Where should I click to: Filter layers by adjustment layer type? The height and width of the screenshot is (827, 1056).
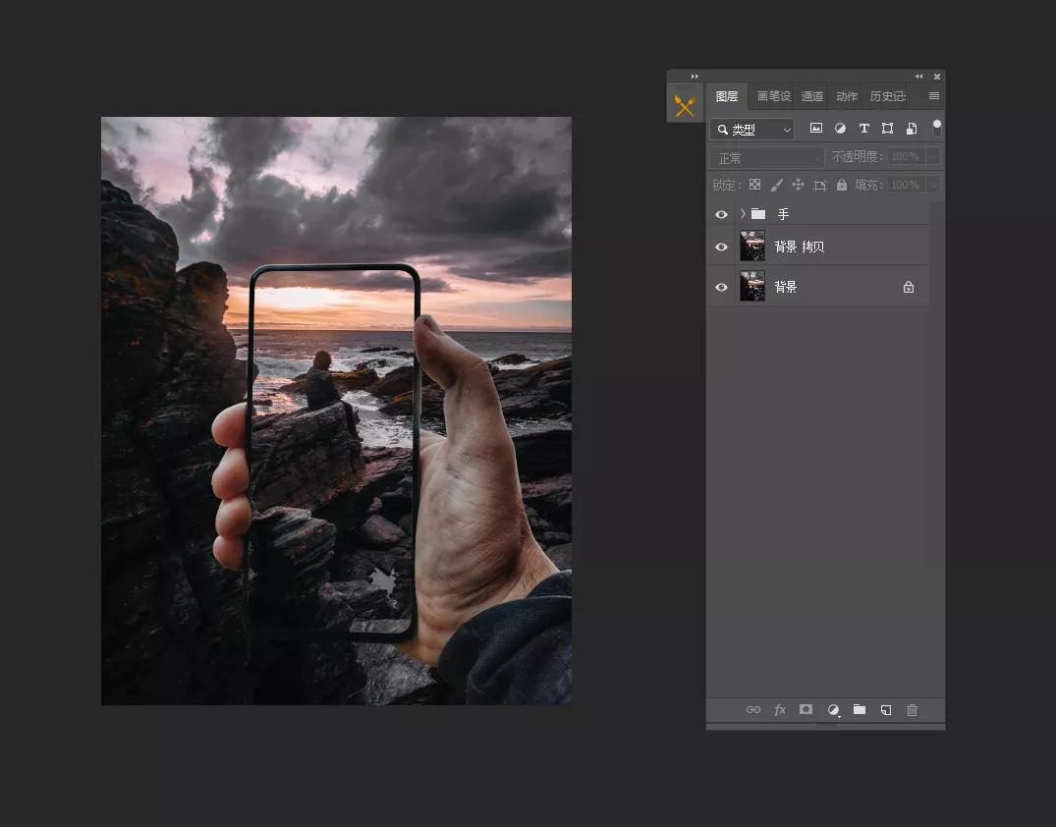(840, 129)
